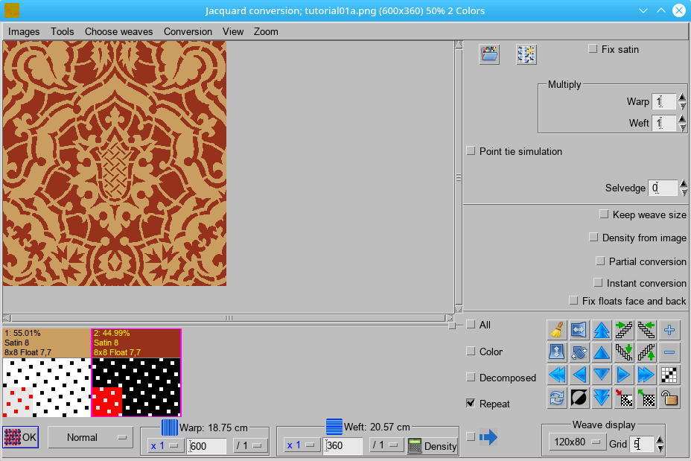This screenshot has height=461, width=691.
Task: Click the double up arrow icon
Action: tap(602, 330)
